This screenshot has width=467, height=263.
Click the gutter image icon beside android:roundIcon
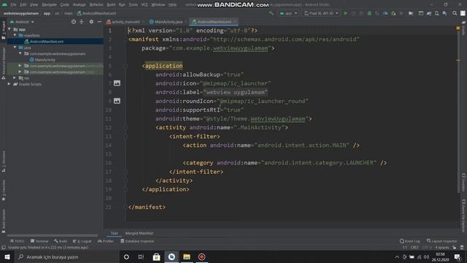(117, 101)
